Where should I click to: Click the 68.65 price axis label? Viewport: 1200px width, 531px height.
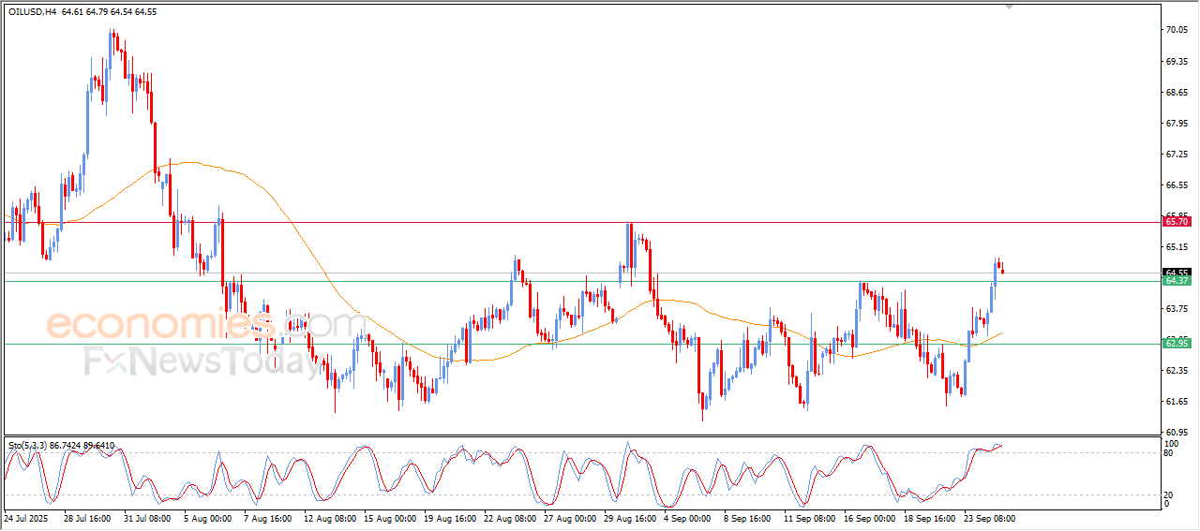(1175, 92)
